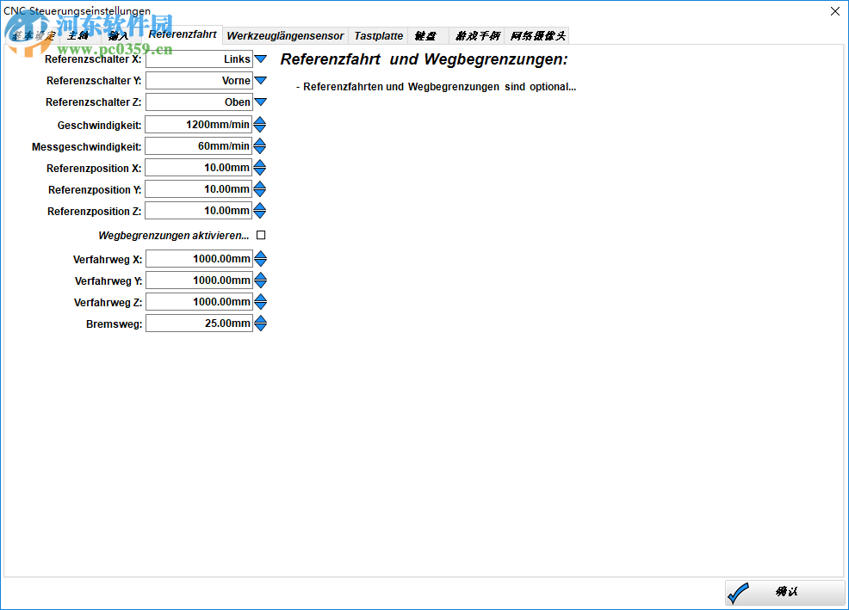
Task: Click the Referenzschalter X field showing Links
Action: click(199, 59)
